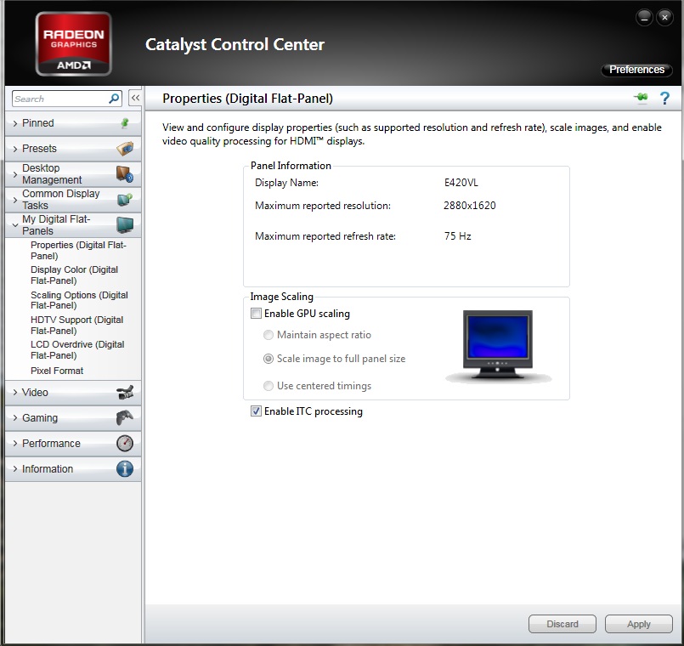The height and width of the screenshot is (646, 684).
Task: Open help with the question mark icon
Action: pos(664,99)
